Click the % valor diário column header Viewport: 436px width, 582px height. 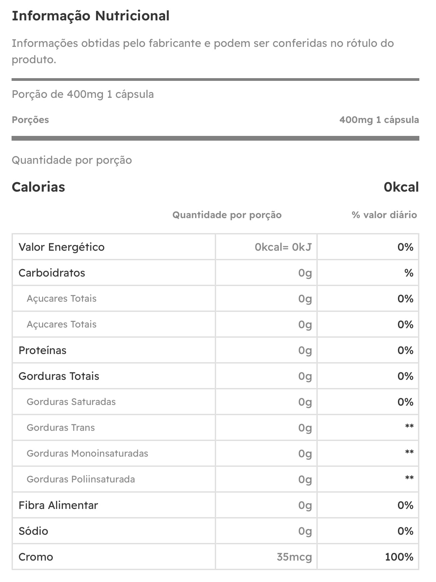coord(384,215)
